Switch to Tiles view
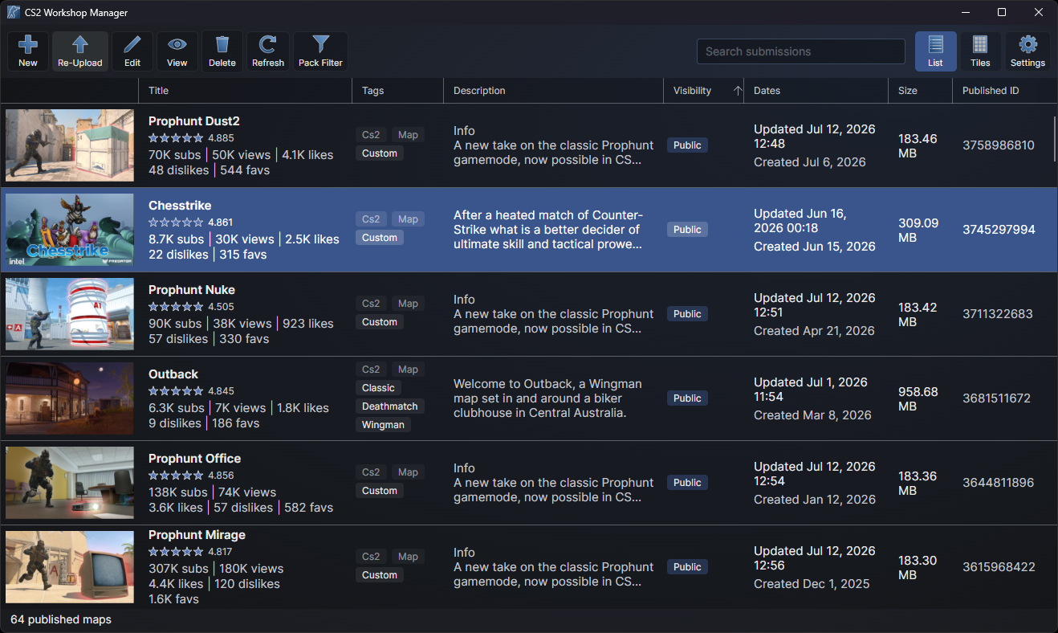The image size is (1058, 633). pyautogui.click(x=980, y=51)
